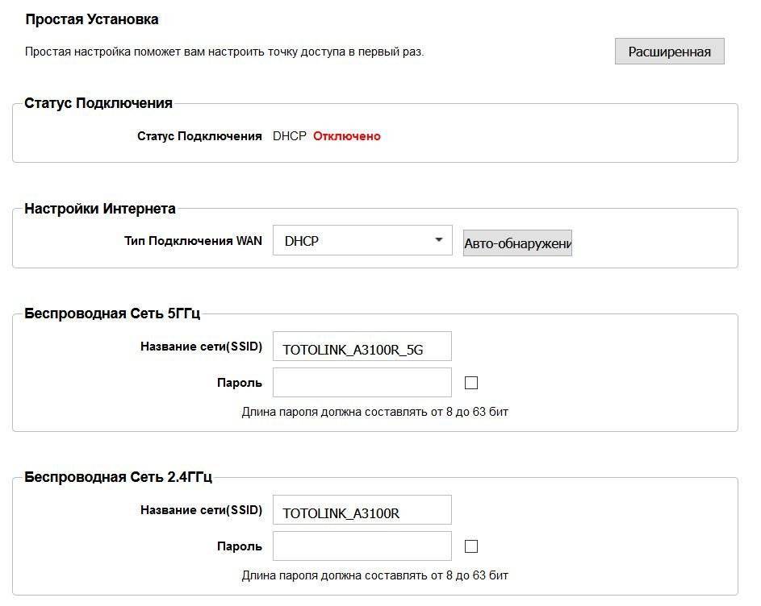This screenshot has width=761, height=606.
Task: Click the Простая настройка description text
Action: click(x=224, y=52)
